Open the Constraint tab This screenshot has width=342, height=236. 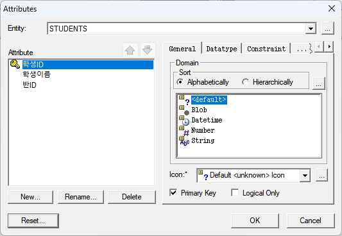coord(266,49)
